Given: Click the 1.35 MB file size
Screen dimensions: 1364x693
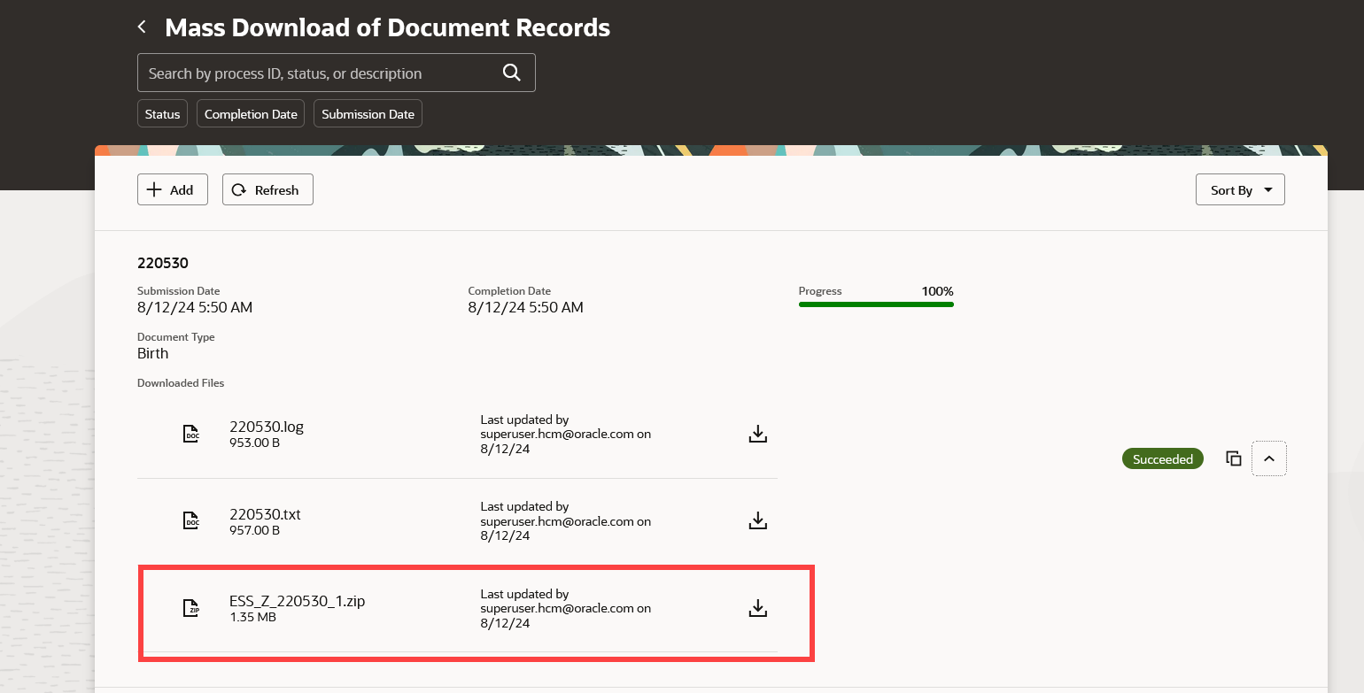Looking at the screenshot, I should pos(252,617).
